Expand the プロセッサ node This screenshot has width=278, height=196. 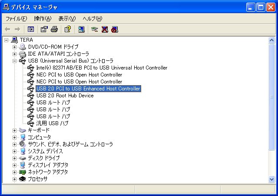pos(14,179)
